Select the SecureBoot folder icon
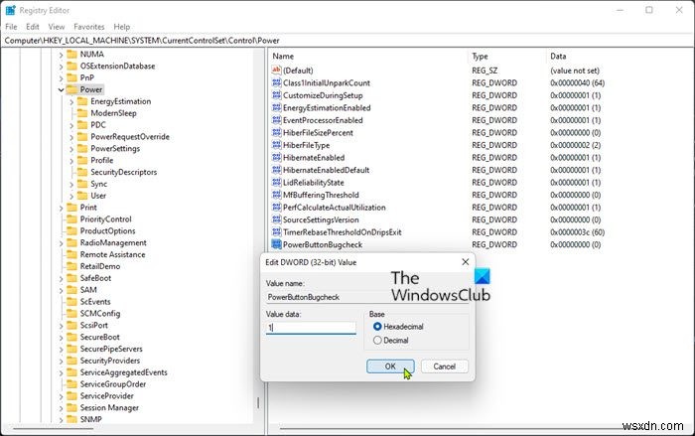The width and height of the screenshot is (695, 436). coord(71,337)
